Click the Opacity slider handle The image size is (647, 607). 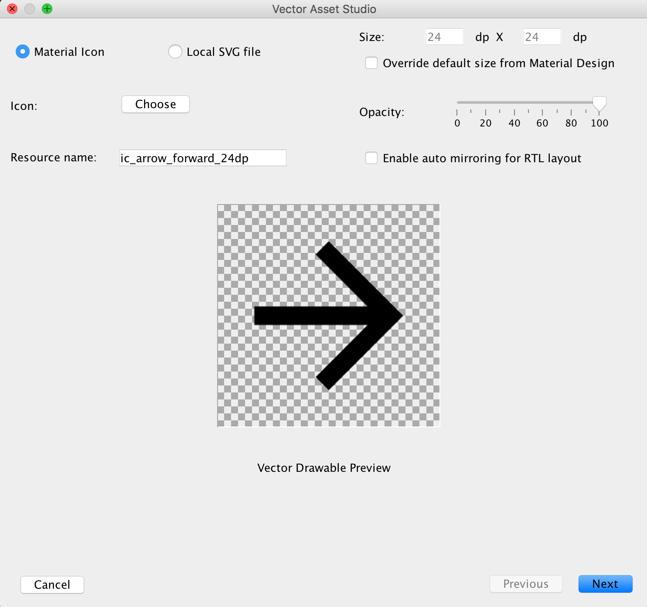(x=599, y=105)
